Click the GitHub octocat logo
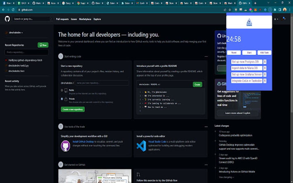The width and height of the screenshot is (293, 183). [8, 19]
